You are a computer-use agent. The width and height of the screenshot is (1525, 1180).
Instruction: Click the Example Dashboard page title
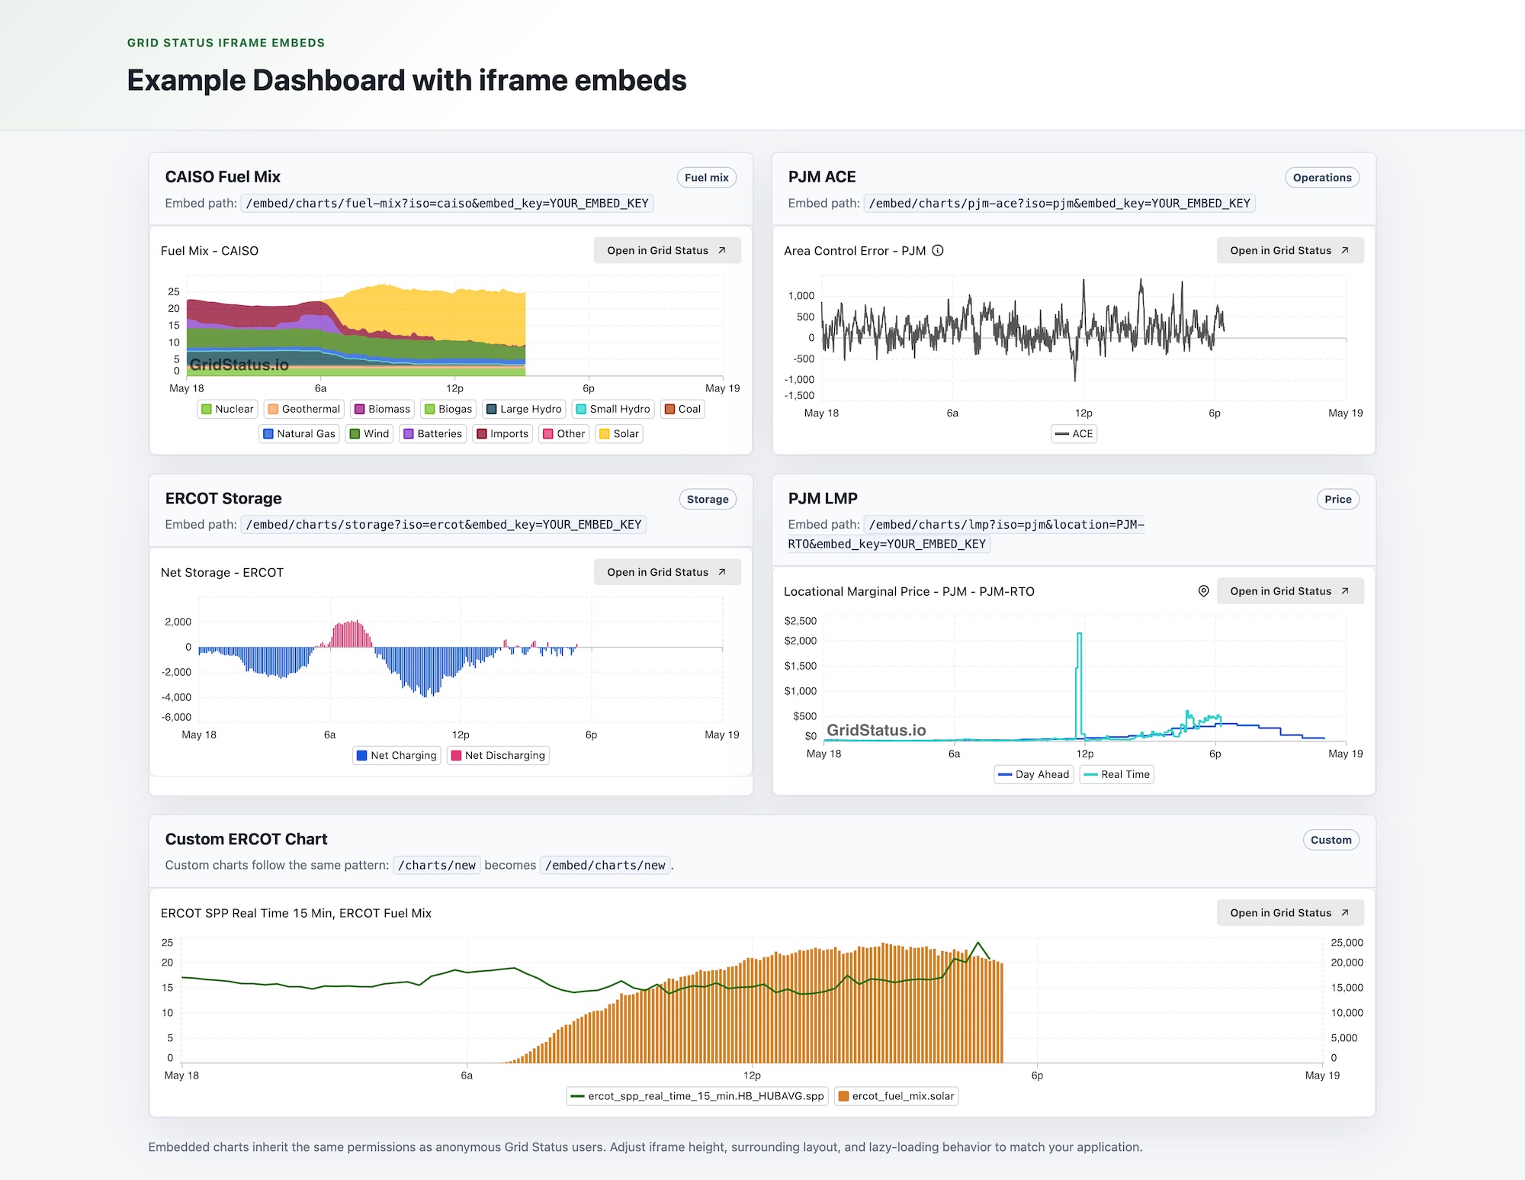pos(406,80)
